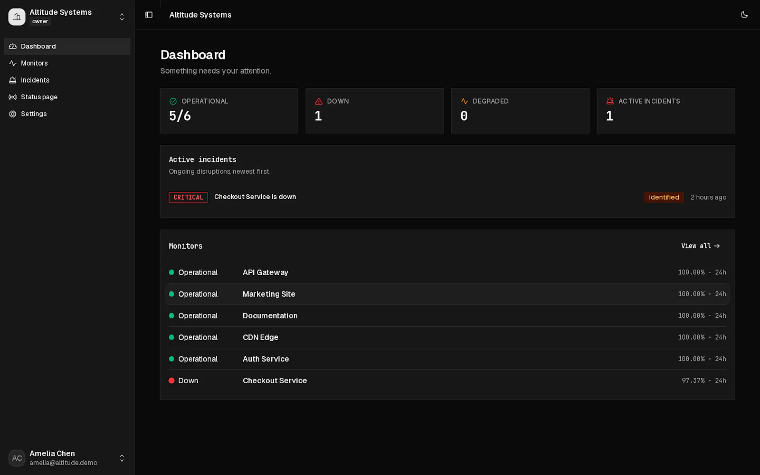The height and width of the screenshot is (475, 760).
Task: Open Settings from the sidebar
Action: 67,114
